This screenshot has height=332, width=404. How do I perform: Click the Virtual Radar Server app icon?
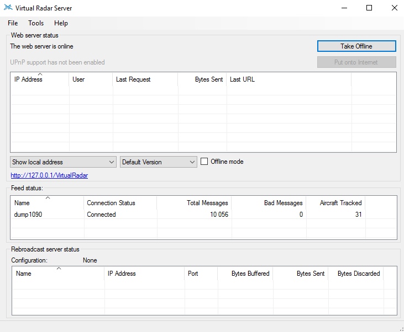click(x=8, y=7)
